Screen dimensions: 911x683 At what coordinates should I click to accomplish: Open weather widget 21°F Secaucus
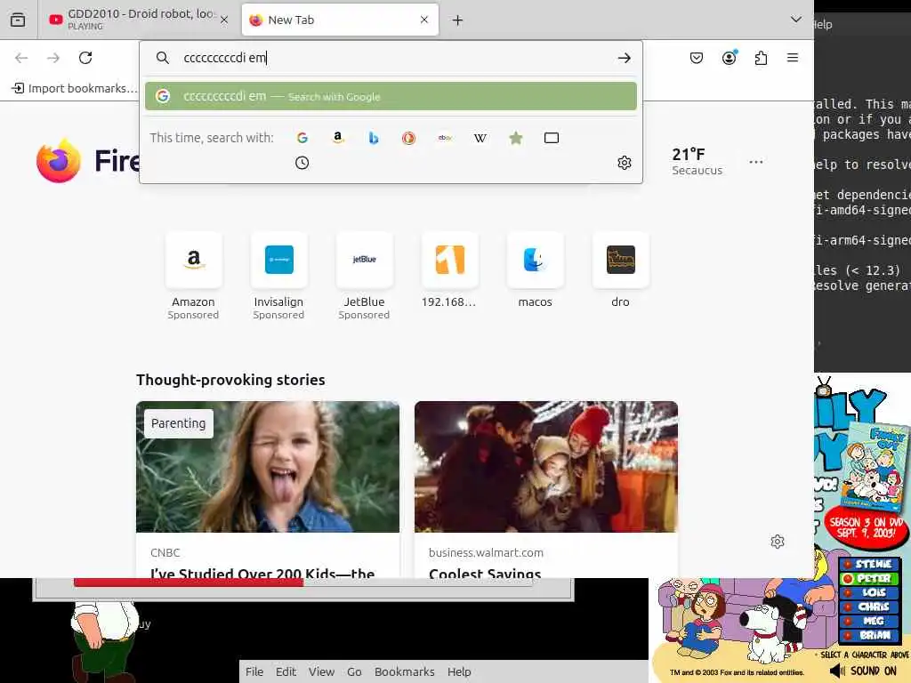pyautogui.click(x=697, y=162)
